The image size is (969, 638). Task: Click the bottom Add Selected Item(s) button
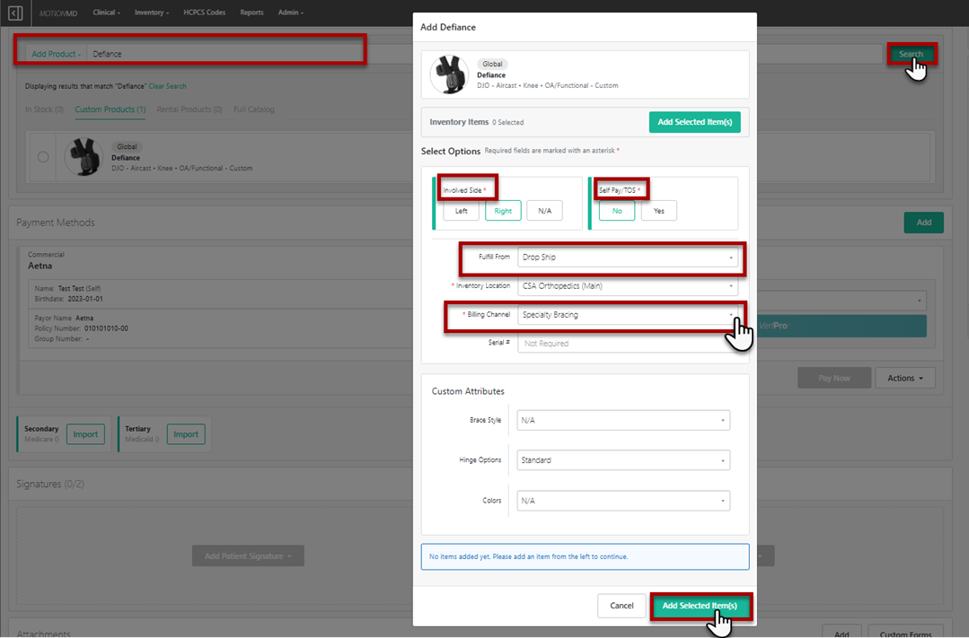(x=699, y=606)
